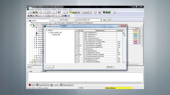This screenshot has width=170, height=95.
Task: Select row r66 Ausgangsfrequenz
Action: [99, 51]
